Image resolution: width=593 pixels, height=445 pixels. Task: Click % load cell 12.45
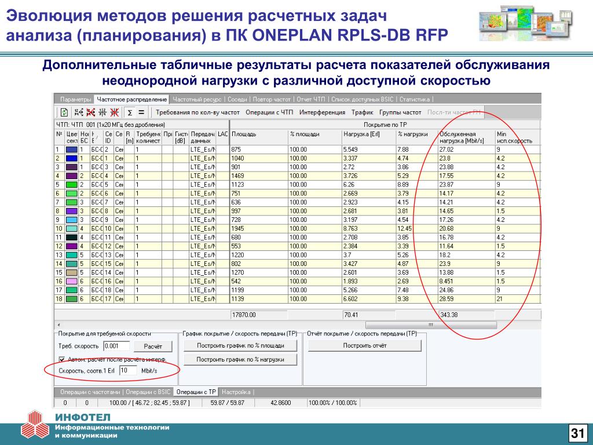pyautogui.click(x=417, y=228)
